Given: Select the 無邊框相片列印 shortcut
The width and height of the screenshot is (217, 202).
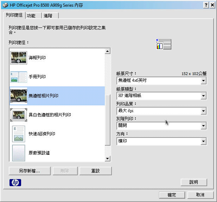Looking at the screenshot, I should click(x=57, y=96).
